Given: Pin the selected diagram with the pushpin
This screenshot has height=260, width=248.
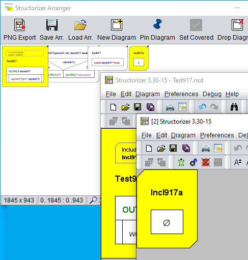Looking at the screenshot, I should click(x=157, y=24).
